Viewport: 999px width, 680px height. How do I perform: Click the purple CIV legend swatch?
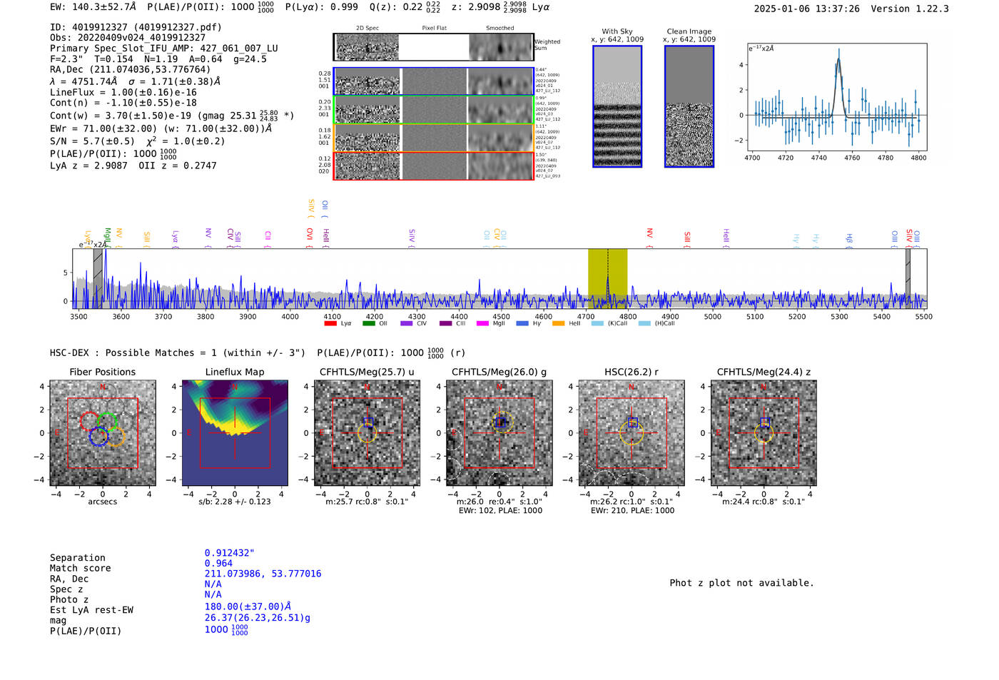click(407, 323)
